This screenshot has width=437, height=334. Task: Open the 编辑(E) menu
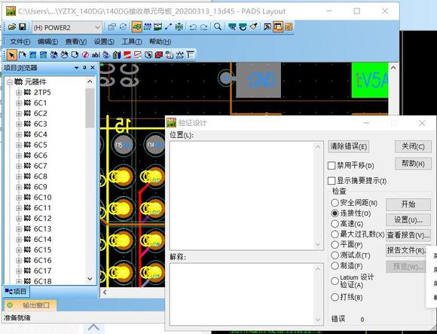click(47, 41)
